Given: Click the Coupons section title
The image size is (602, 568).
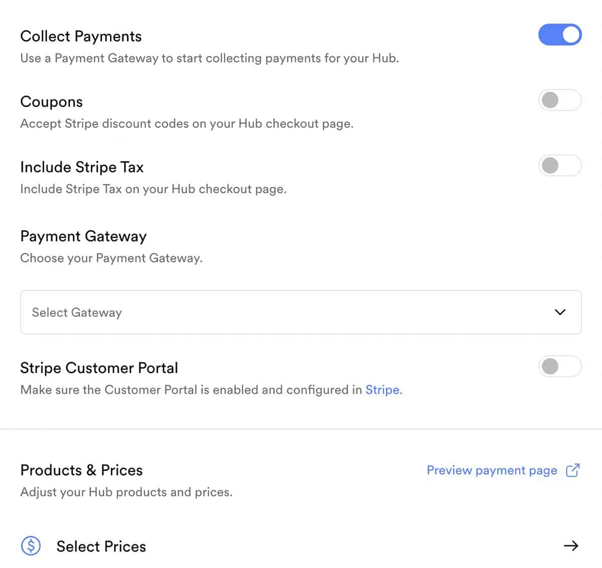Looking at the screenshot, I should (51, 102).
